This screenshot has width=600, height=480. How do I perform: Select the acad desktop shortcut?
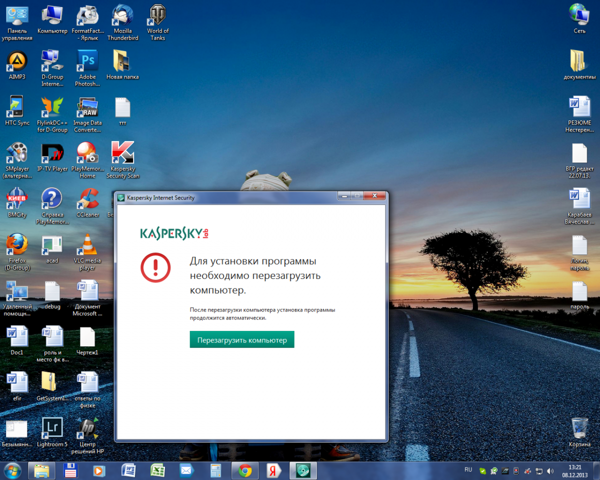pos(52,249)
